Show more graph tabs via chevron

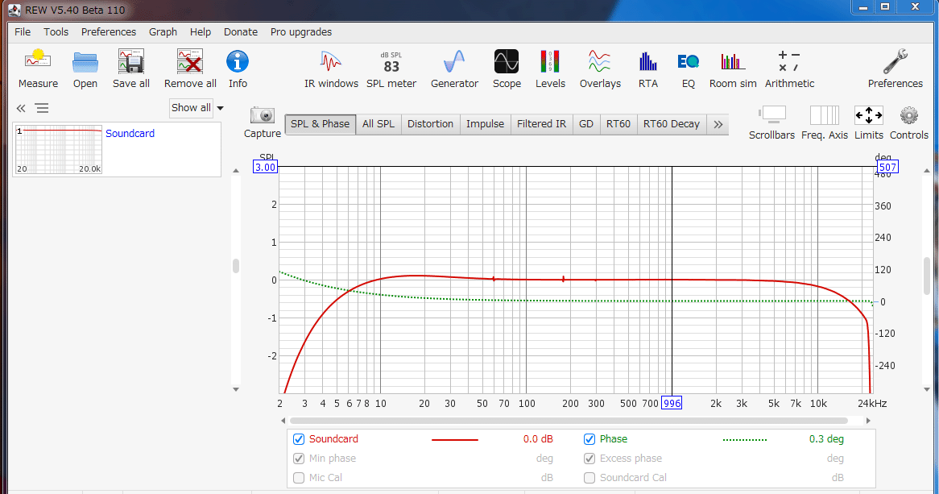pos(718,124)
